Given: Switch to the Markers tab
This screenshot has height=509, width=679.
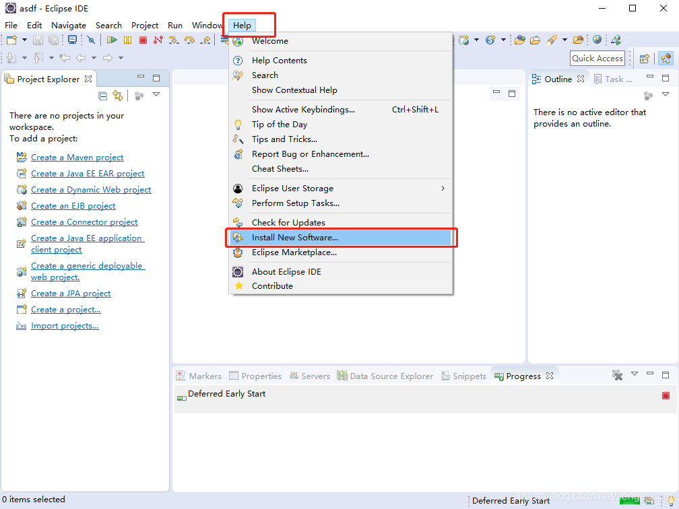Looking at the screenshot, I should point(199,376).
